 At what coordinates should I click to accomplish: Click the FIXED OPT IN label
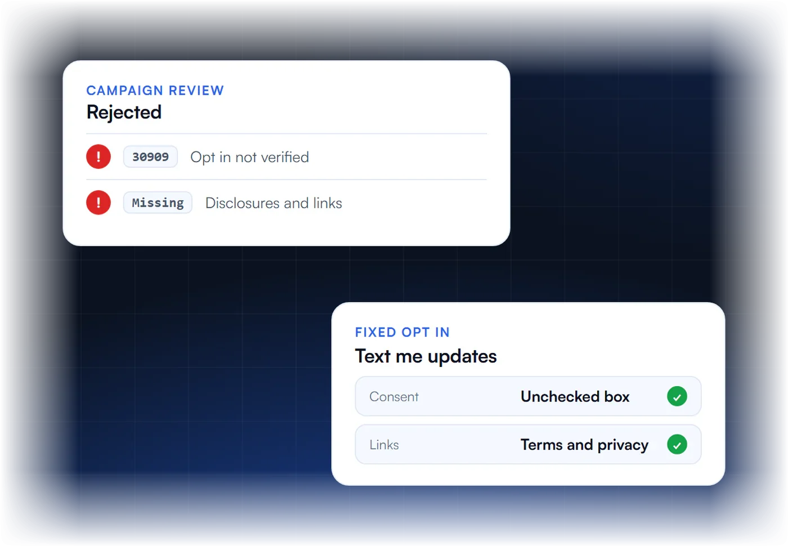pyautogui.click(x=402, y=333)
